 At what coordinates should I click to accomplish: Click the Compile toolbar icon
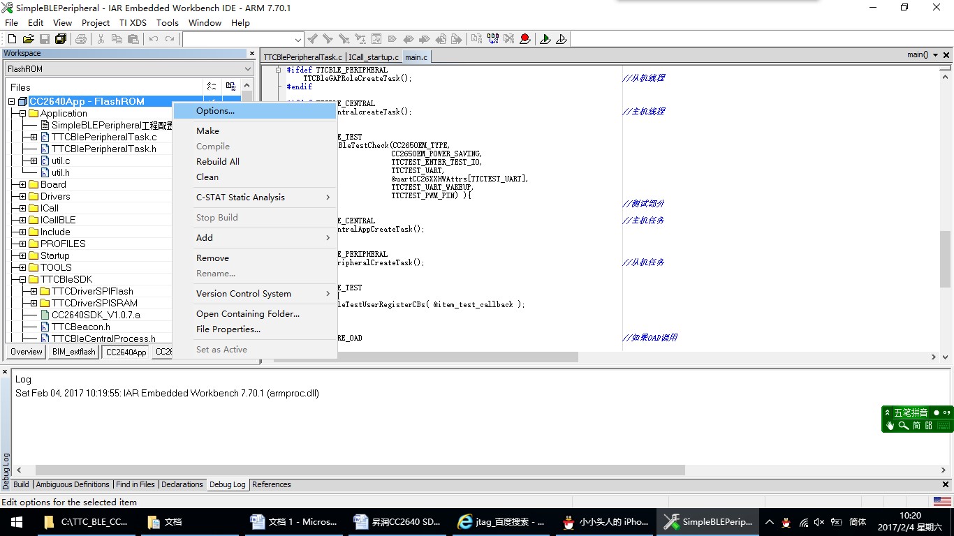[x=476, y=39]
